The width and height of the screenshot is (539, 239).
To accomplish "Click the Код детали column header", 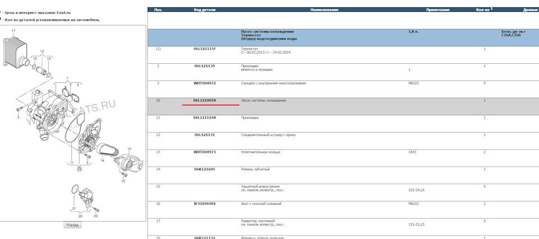I will [x=204, y=10].
